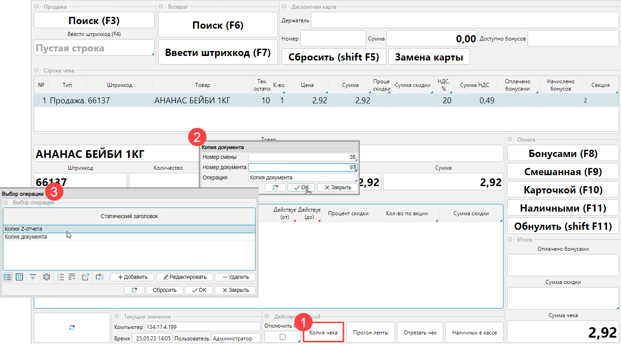Click refresh icon next to Сбросить button
Viewport: 621px width, 344px height.
pos(134,290)
